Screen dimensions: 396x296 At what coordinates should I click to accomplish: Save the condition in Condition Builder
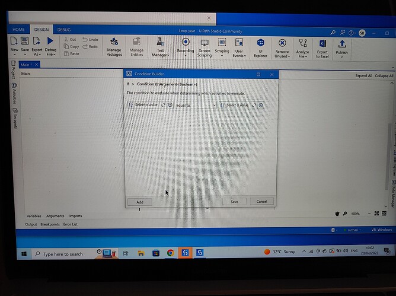[x=234, y=202]
